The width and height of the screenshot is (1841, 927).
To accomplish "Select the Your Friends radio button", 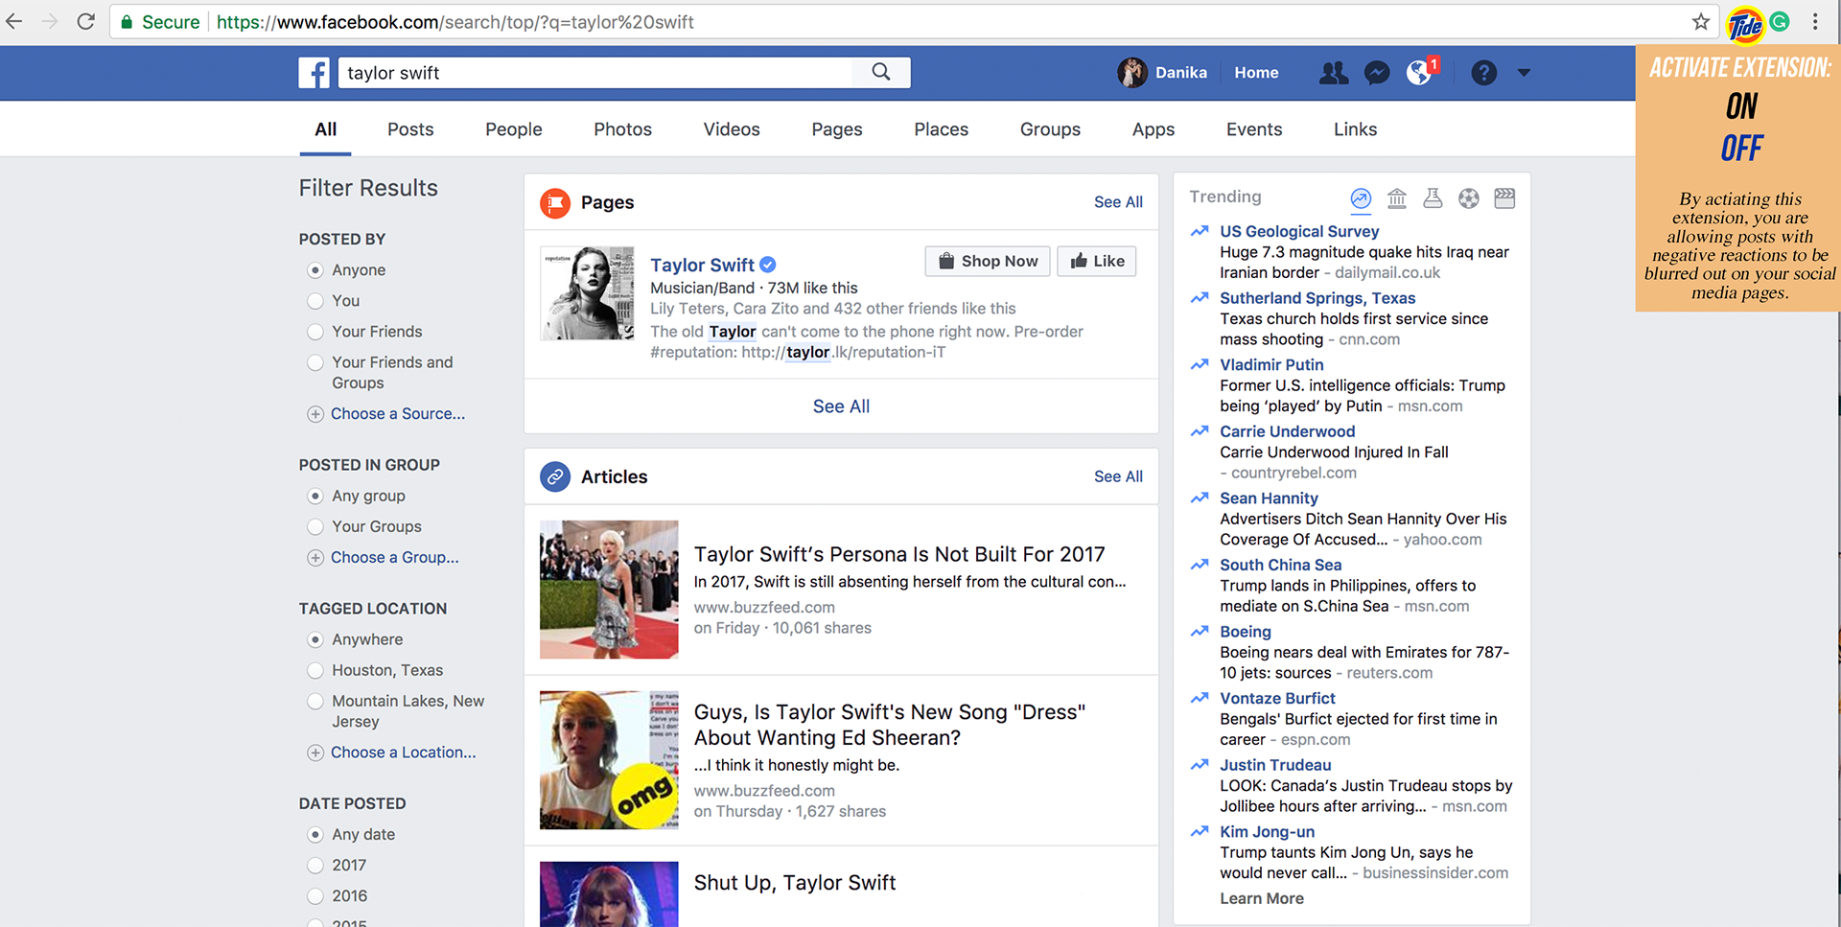I will point(315,332).
